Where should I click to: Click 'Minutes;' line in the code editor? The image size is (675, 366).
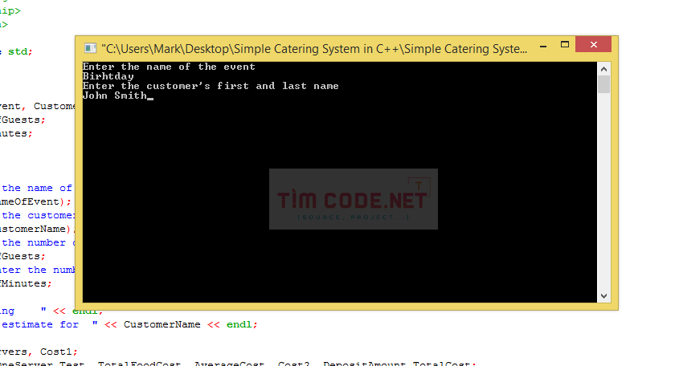click(x=26, y=283)
